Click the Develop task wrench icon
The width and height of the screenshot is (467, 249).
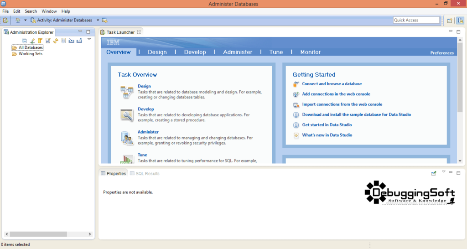[127, 115]
